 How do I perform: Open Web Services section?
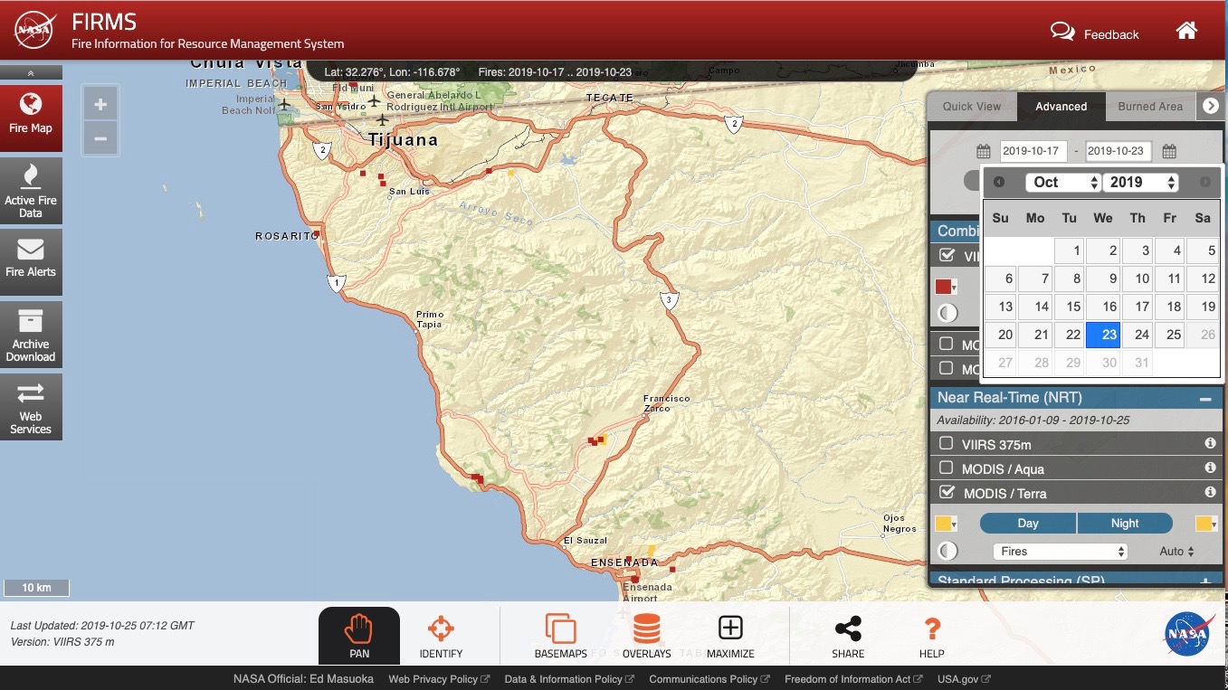tap(31, 407)
